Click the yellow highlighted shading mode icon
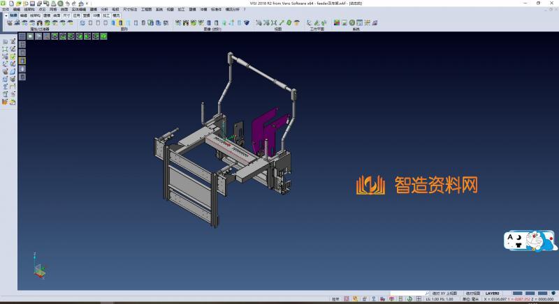Image resolution: width=559 pixels, height=304 pixels. click(120, 23)
